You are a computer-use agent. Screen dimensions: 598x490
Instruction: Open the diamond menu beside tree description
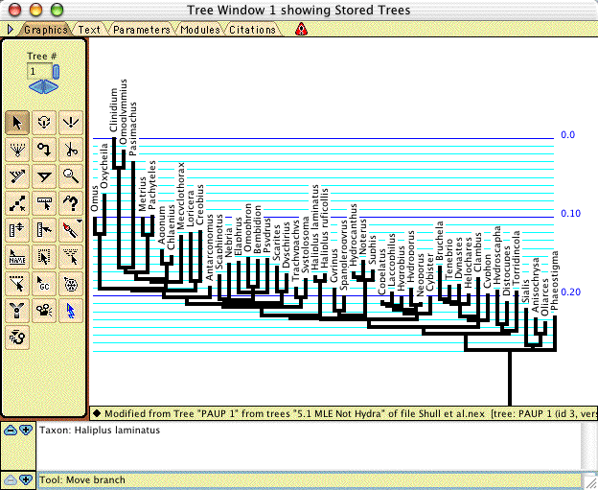97,413
